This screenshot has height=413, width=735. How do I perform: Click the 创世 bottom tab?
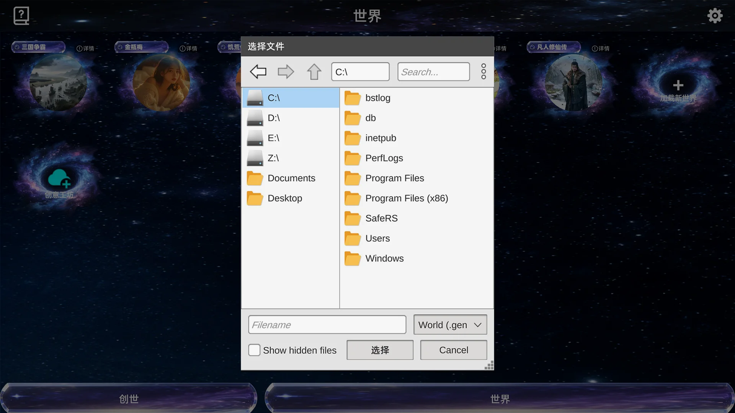[x=129, y=398]
